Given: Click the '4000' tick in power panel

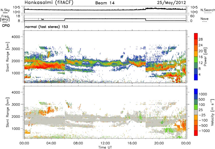Looking at the screenshot, I should 16,37.
